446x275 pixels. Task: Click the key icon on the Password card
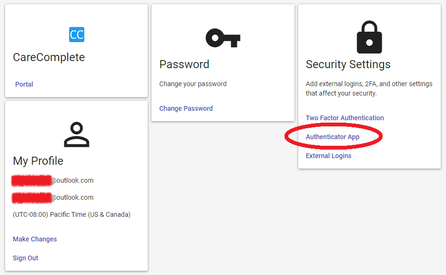coord(223,37)
